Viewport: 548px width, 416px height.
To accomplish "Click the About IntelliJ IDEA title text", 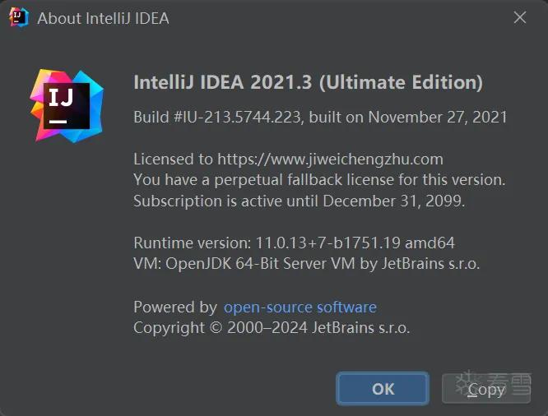I will pos(103,18).
